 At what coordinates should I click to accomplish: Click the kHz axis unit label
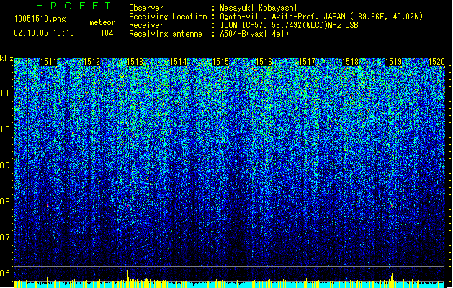tap(6, 58)
